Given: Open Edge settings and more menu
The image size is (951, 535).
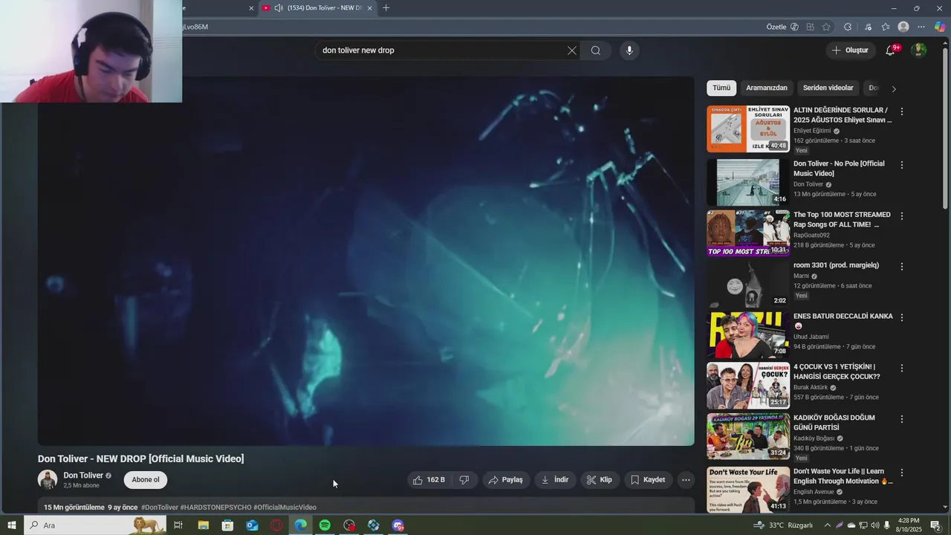Looking at the screenshot, I should click(x=921, y=27).
